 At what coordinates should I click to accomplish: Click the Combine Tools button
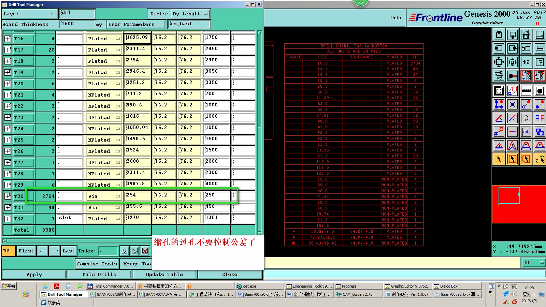pos(97,264)
